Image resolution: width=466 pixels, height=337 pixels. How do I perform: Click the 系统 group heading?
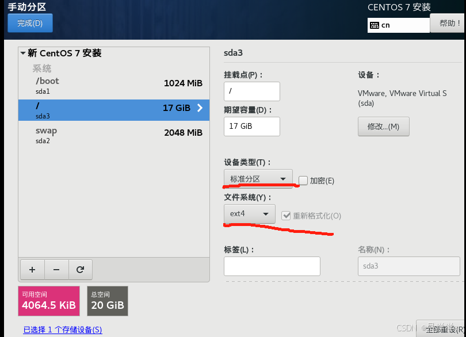42,68
